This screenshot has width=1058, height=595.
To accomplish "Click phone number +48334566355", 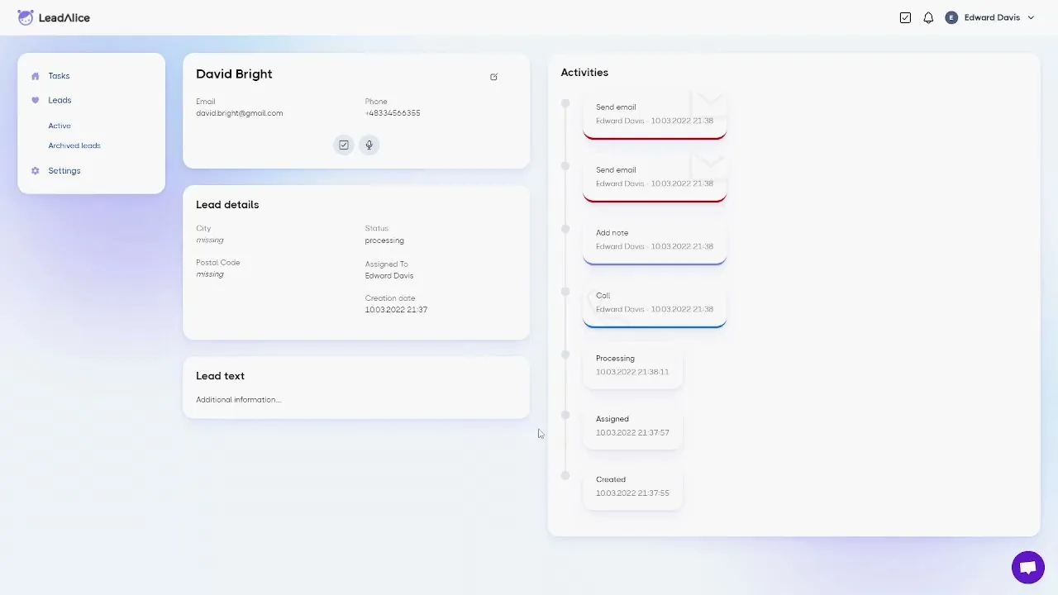I will [393, 113].
